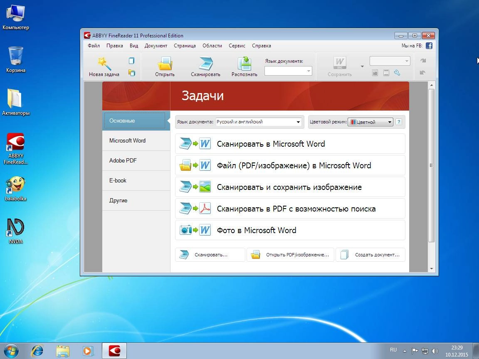Switch to the Другие task tab

pyautogui.click(x=136, y=201)
